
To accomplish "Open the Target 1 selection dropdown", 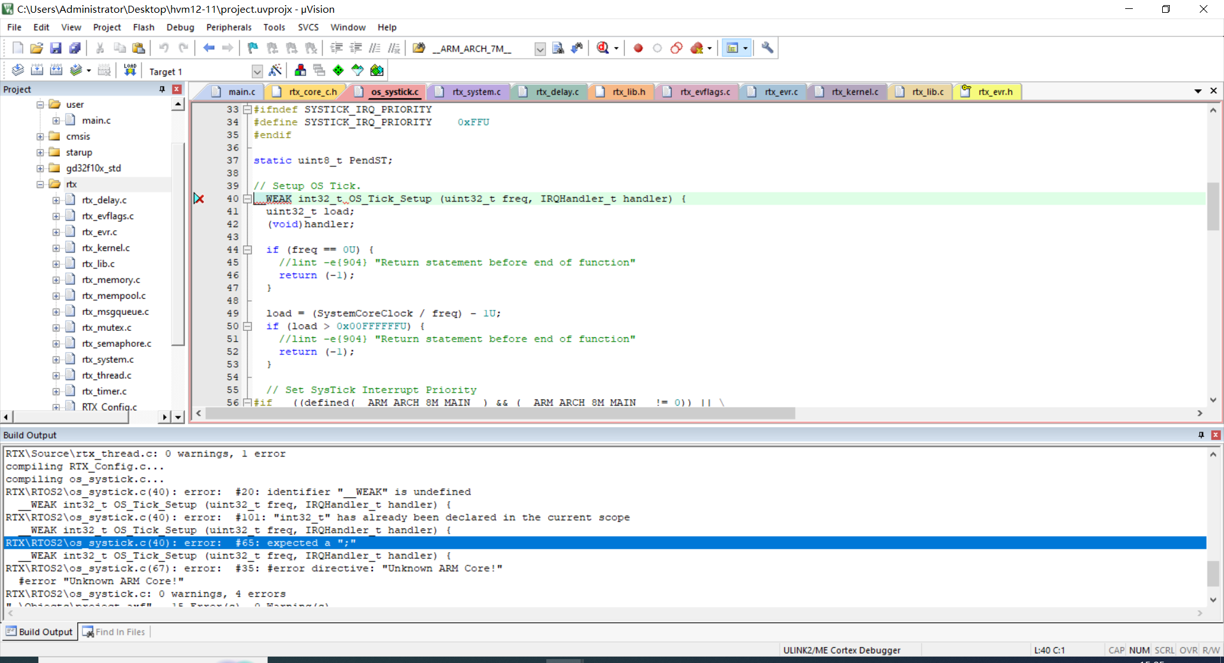I will 257,71.
